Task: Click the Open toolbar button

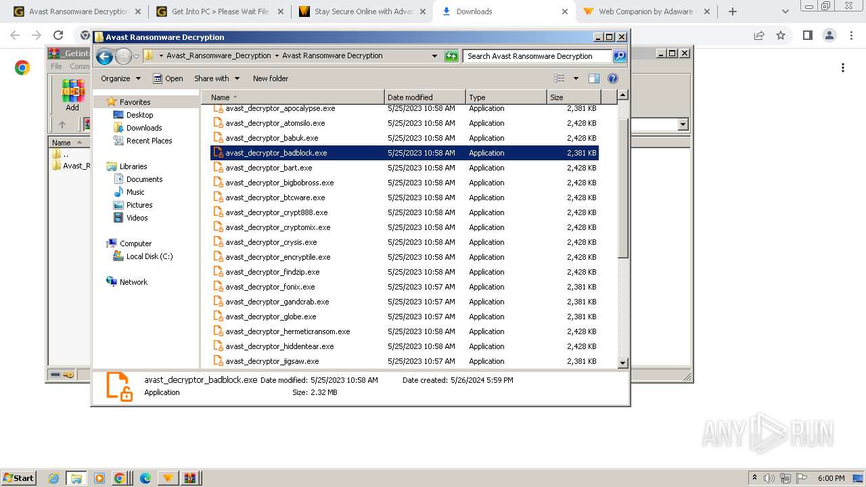Action: (168, 78)
